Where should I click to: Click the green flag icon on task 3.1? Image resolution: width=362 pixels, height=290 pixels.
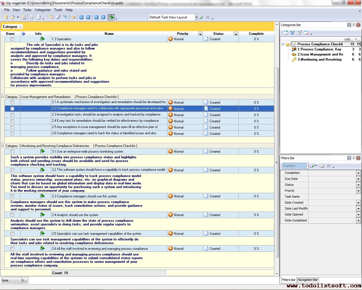click(x=42, y=151)
